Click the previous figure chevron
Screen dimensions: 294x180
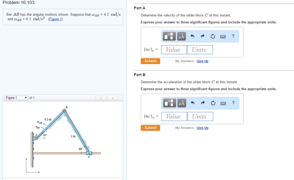101,98
